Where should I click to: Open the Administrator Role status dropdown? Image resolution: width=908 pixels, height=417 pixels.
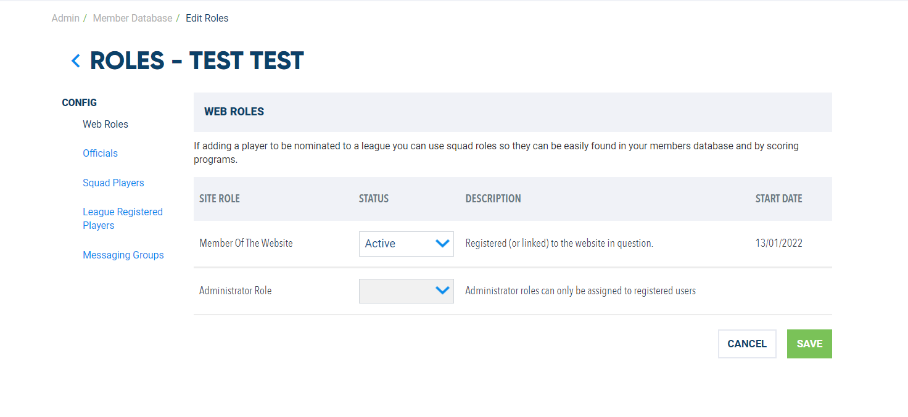tap(407, 291)
